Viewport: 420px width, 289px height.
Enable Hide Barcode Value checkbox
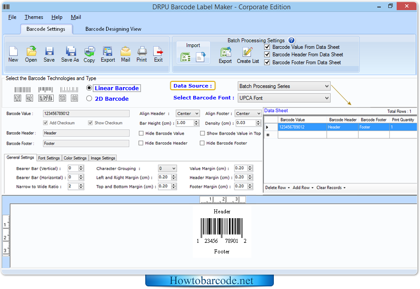tap(141, 133)
